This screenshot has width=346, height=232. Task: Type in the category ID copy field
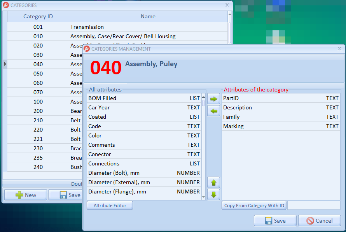(x=314, y=206)
